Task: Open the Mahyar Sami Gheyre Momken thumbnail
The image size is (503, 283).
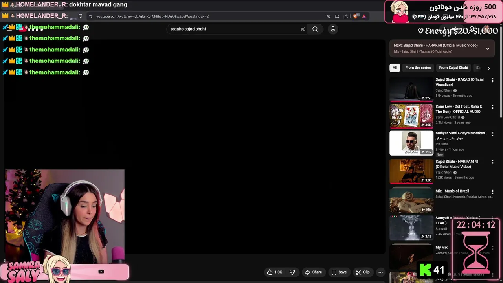Action: [x=411, y=143]
